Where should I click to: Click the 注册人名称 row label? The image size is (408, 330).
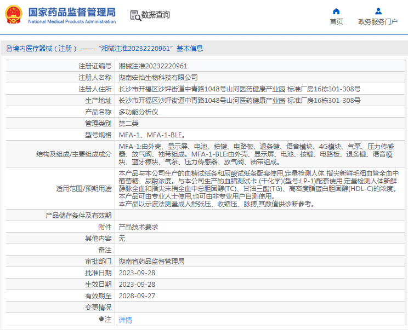tap(95, 77)
